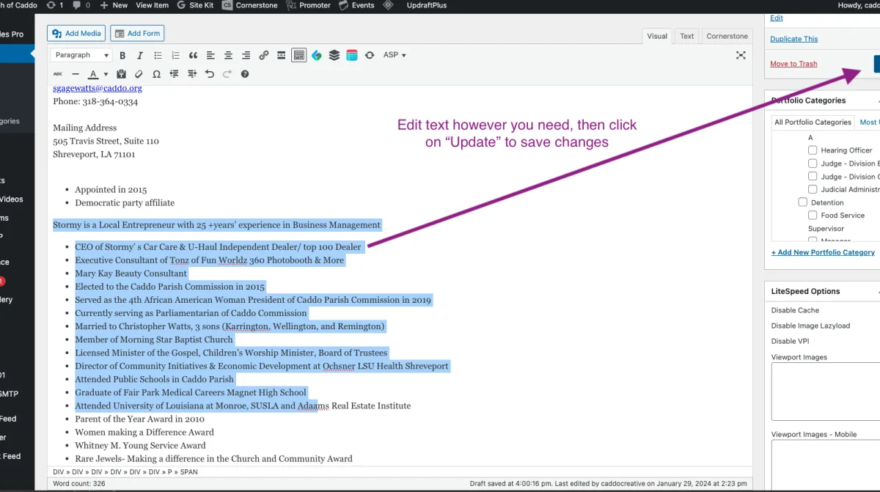The width and height of the screenshot is (880, 492).
Task: Click the clear formatting eraser icon
Action: (x=139, y=74)
